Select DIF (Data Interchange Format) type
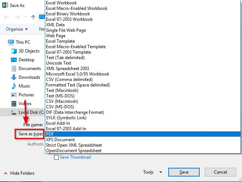Image resolution: width=242 pixels, height=182 pixels. tap(143, 112)
